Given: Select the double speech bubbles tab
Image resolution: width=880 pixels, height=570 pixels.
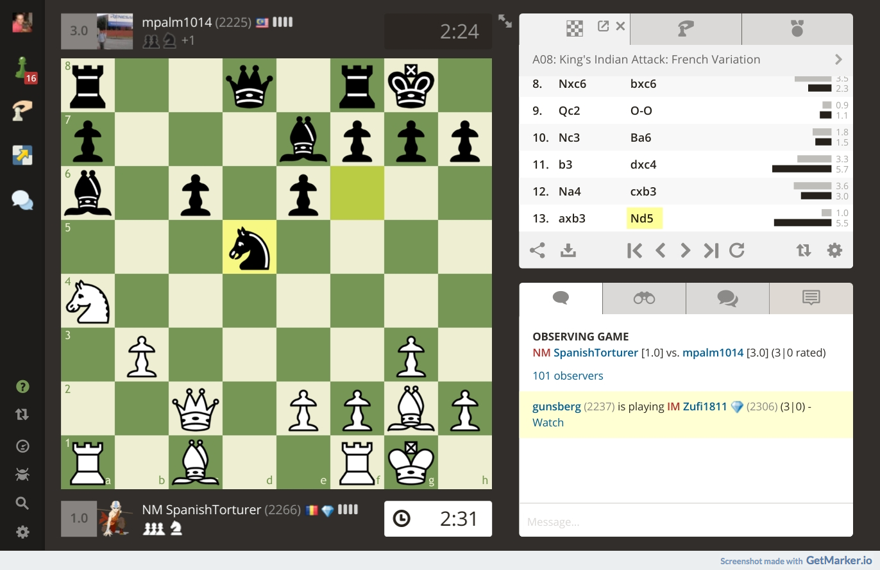Looking at the screenshot, I should tap(727, 298).
